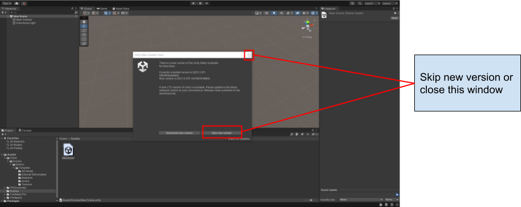Select the Hand view tool
521x207 pixels.
(x=84, y=22)
